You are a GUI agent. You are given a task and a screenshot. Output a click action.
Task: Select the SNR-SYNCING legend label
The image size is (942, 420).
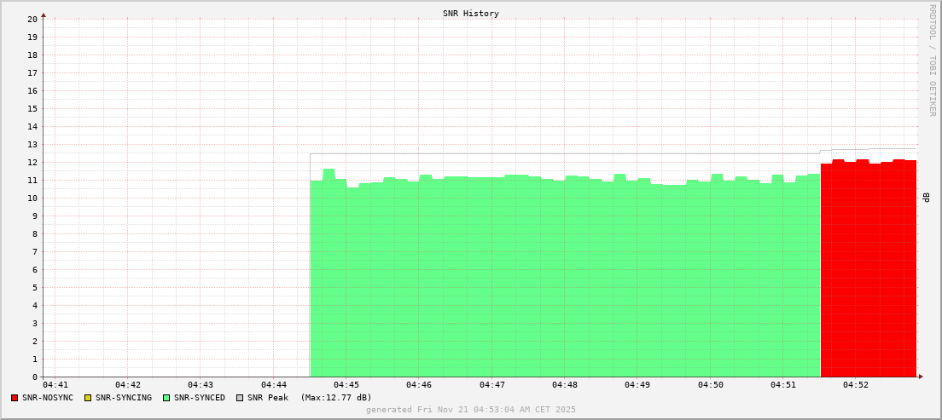[123, 398]
